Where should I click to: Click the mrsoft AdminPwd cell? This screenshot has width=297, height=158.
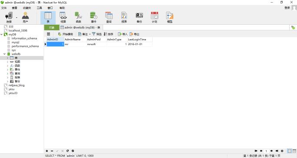coord(97,44)
